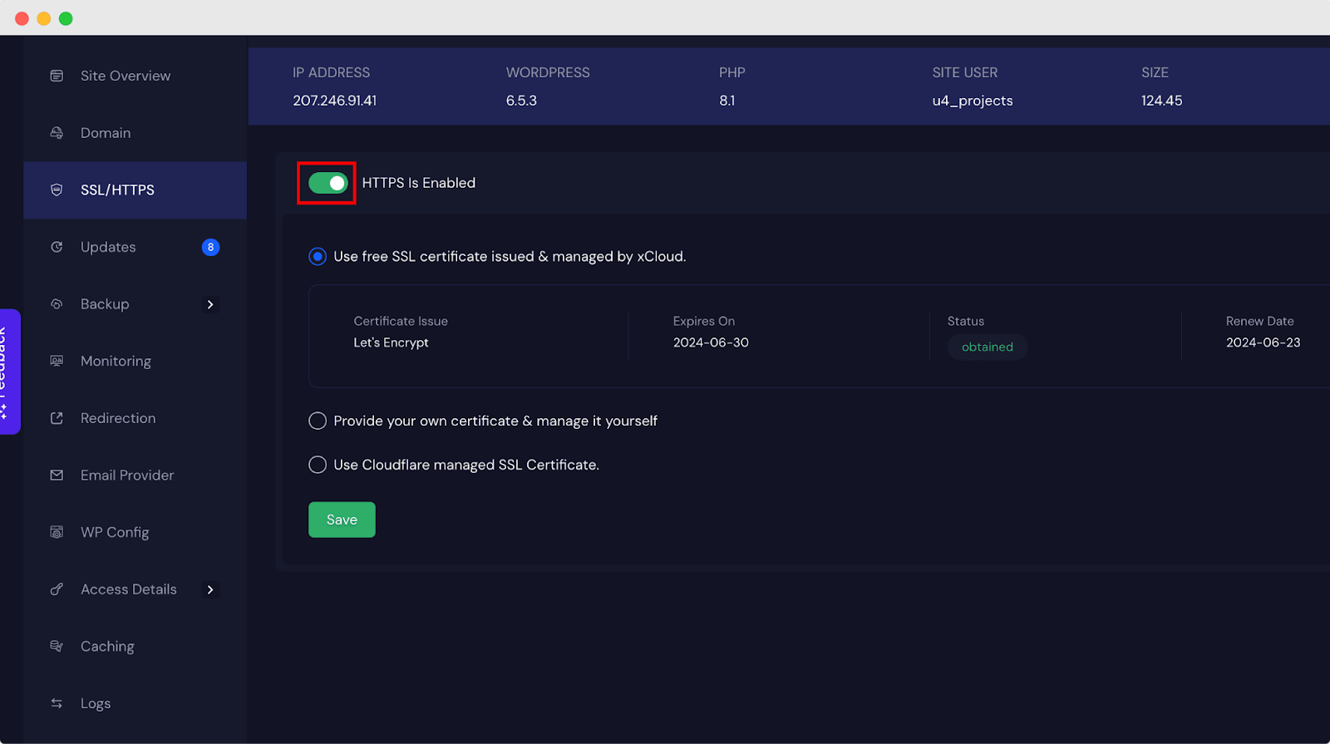
Task: Click the Monitoring screen icon
Action: 57,361
